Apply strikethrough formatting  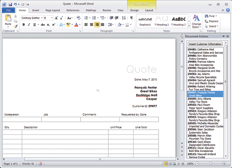pyautogui.click(x=43, y=25)
